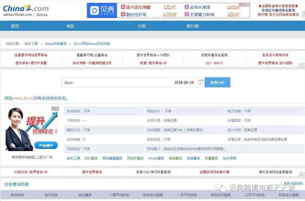Open the 地区 nav tab
Screen dimensions: 305x201
click(x=70, y=26)
